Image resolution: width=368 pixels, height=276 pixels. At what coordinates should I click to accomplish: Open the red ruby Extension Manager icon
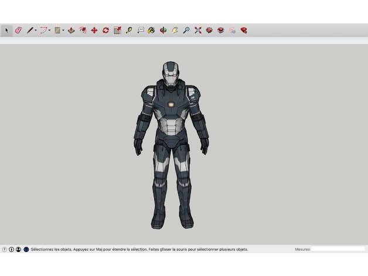(244, 30)
